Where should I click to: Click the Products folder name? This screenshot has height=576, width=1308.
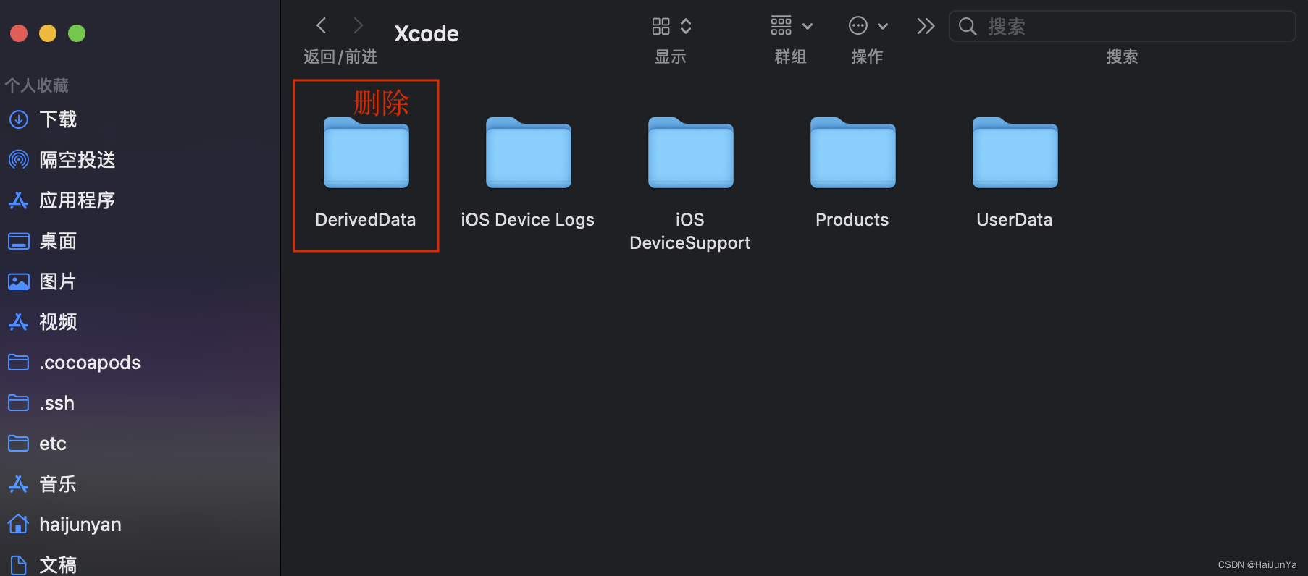tap(852, 220)
